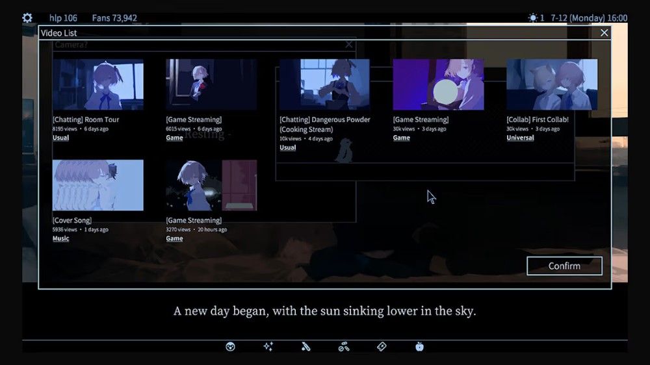The height and width of the screenshot is (365, 650).
Task: Click the 'Fans 73,942' counter
Action: coord(114,18)
